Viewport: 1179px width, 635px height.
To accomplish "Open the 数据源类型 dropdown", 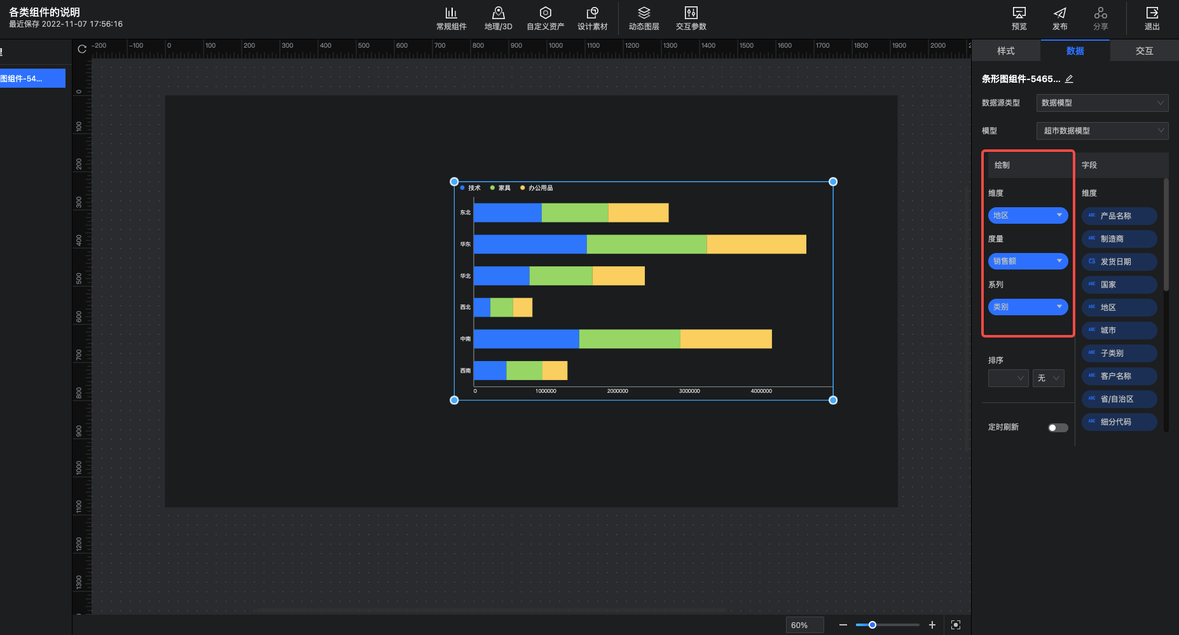I will click(1102, 103).
